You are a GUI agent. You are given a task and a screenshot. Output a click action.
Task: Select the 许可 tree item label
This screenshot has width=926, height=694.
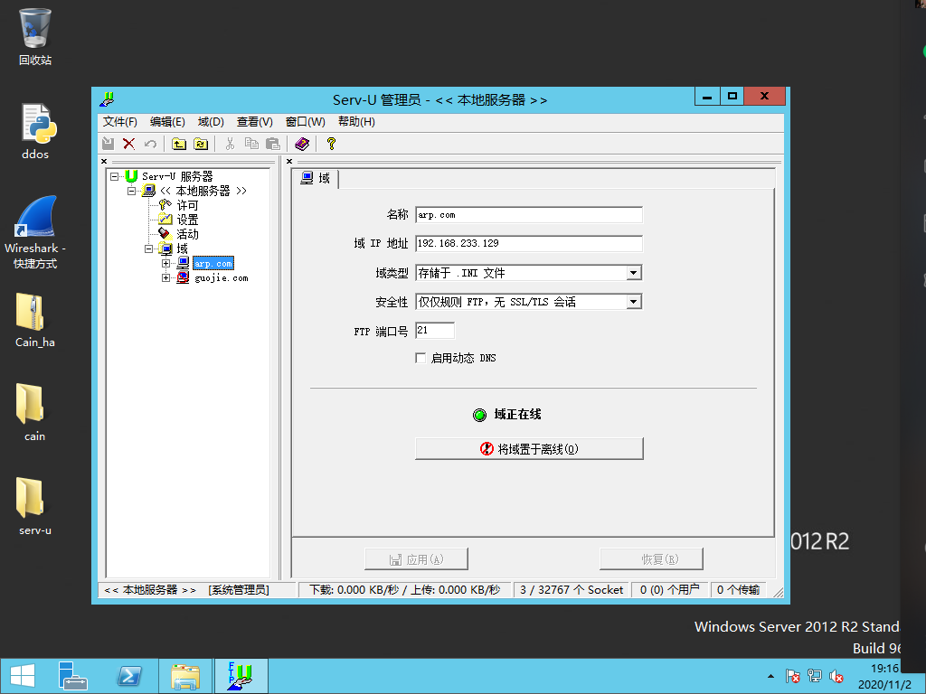point(188,205)
